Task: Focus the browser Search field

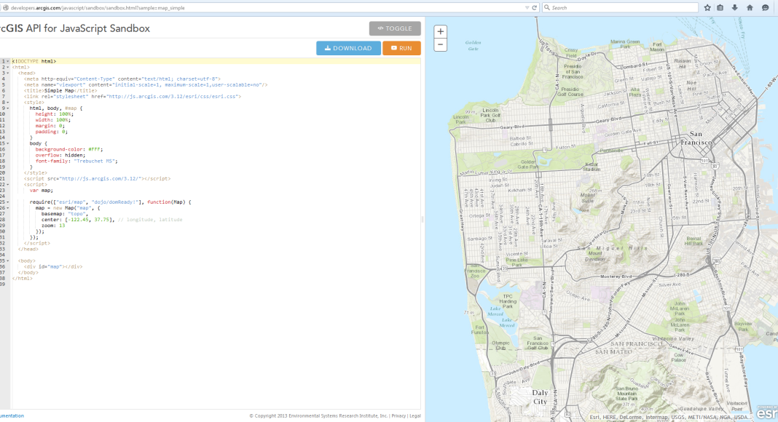Action: (620, 7)
